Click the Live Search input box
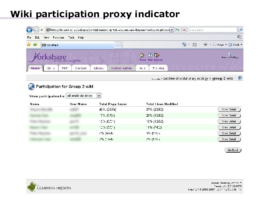Image resolution: width=270 pixels, height=202 pixels. [x=213, y=30]
